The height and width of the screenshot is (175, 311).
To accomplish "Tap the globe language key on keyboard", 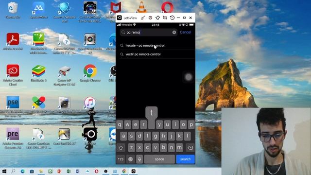I will (130, 159).
